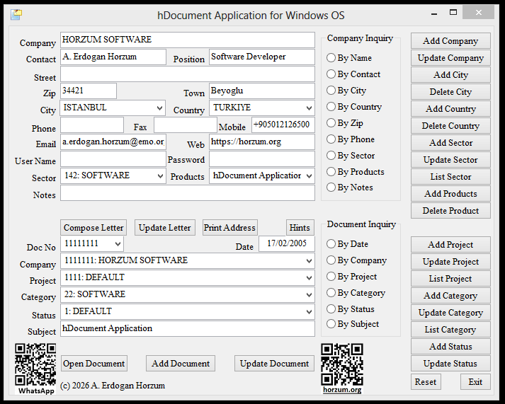Expand the City dropdown showing ISTANBUL
The height and width of the screenshot is (404, 505).
(x=159, y=108)
